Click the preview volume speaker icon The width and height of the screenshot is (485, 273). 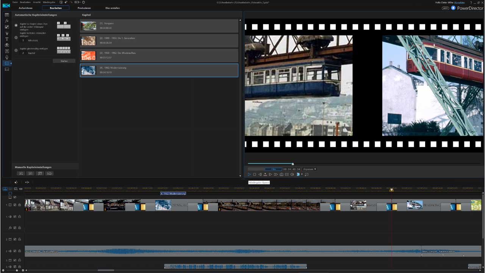pos(292,174)
